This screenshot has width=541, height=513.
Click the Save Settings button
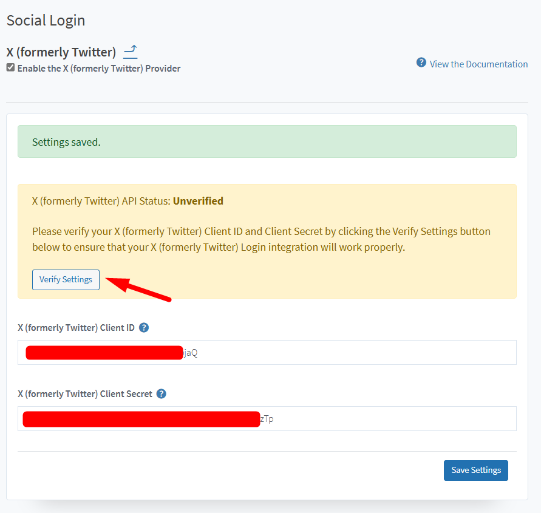click(476, 471)
